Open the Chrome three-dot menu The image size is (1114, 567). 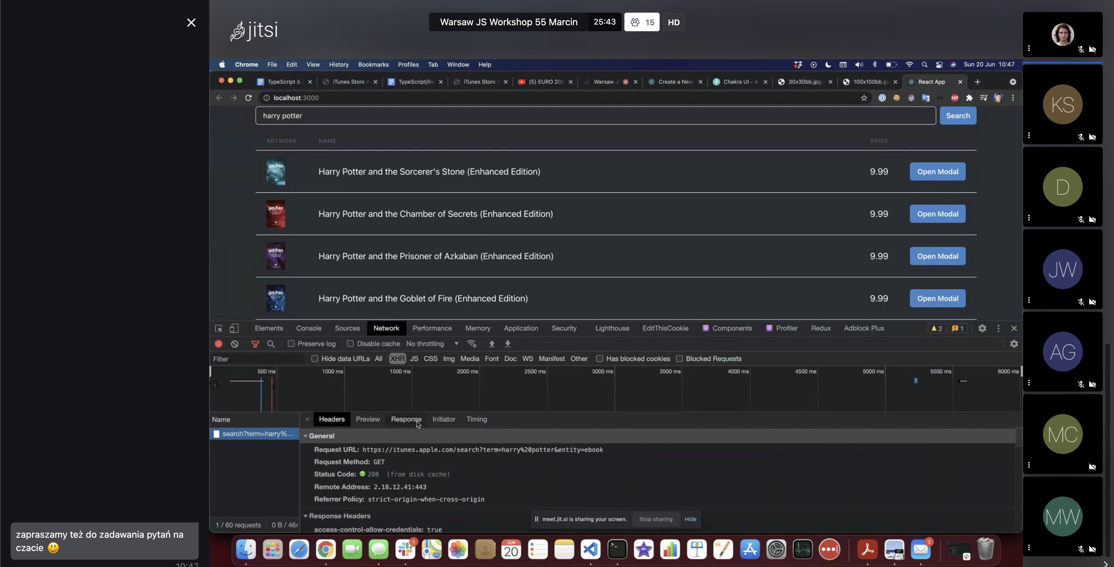point(1013,98)
